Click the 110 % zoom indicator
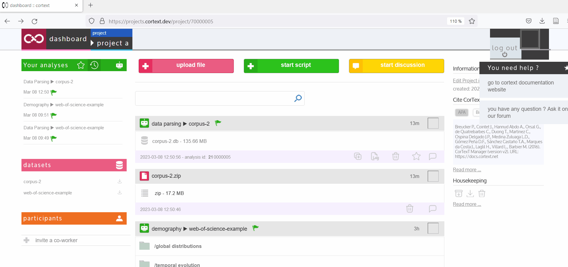 pyautogui.click(x=456, y=21)
